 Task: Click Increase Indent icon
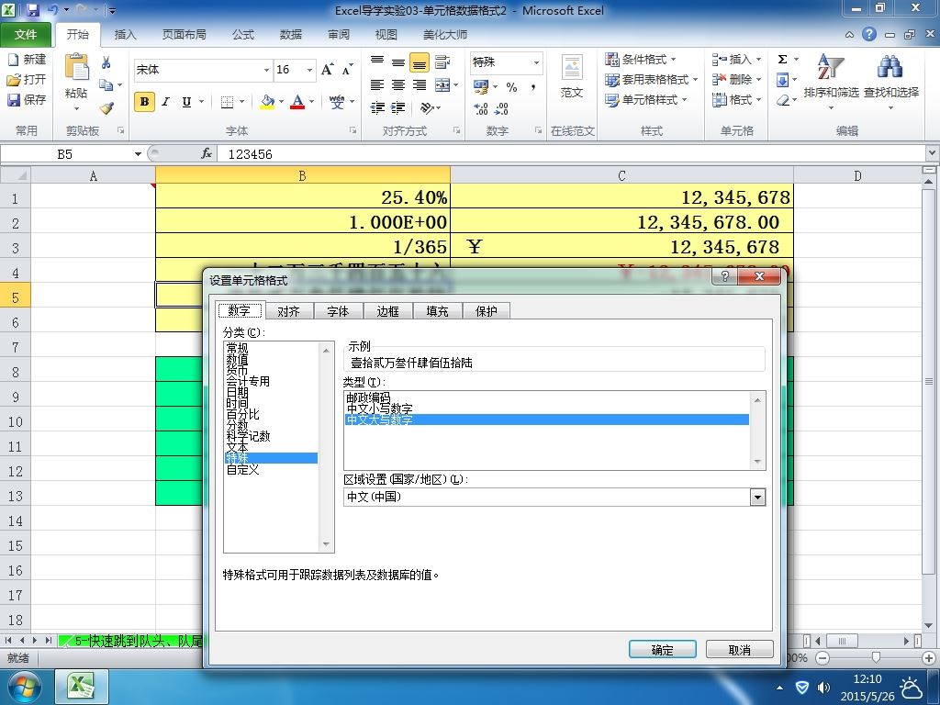(398, 108)
